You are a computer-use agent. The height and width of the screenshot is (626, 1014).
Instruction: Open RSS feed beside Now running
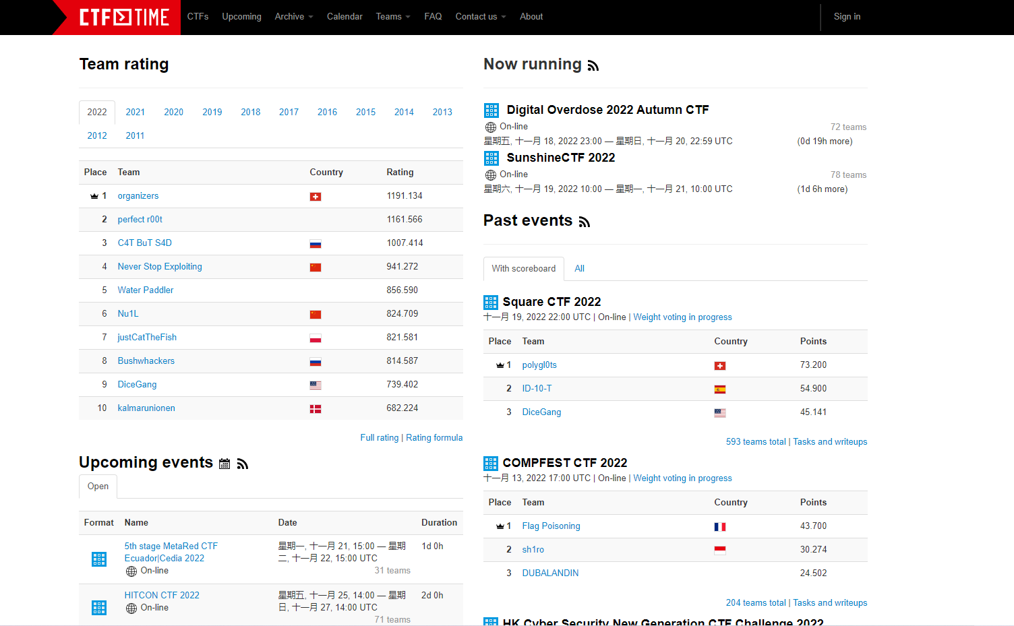pyautogui.click(x=593, y=66)
